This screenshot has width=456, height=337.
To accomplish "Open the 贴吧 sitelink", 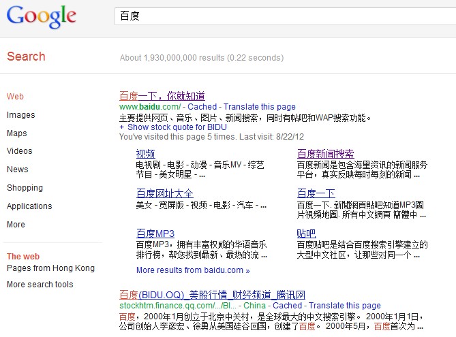I will coord(306,234).
